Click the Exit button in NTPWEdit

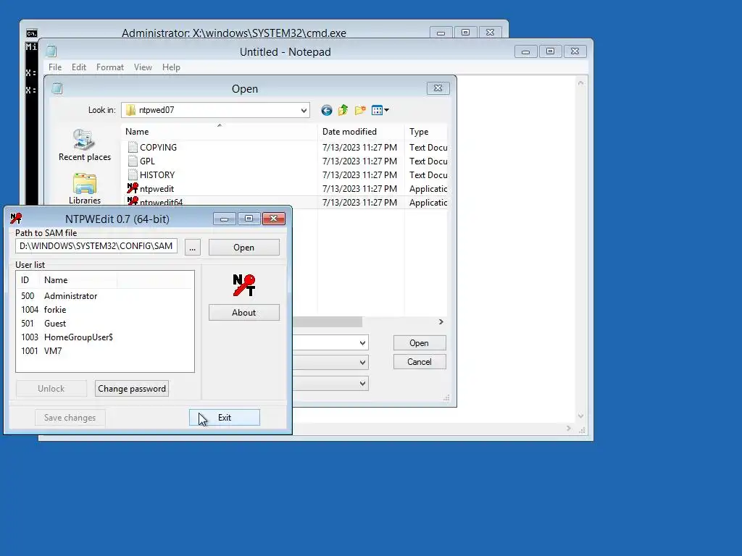coord(225,418)
